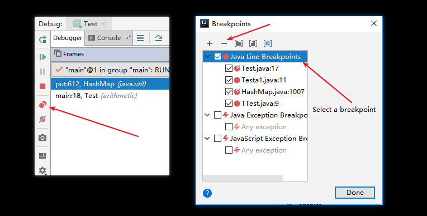Close the Breakpoints dialog with X
The height and width of the screenshot is (216, 427).
click(x=374, y=23)
